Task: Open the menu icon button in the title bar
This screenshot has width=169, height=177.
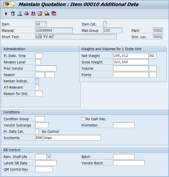Action: pyautogui.click(x=7, y=5)
